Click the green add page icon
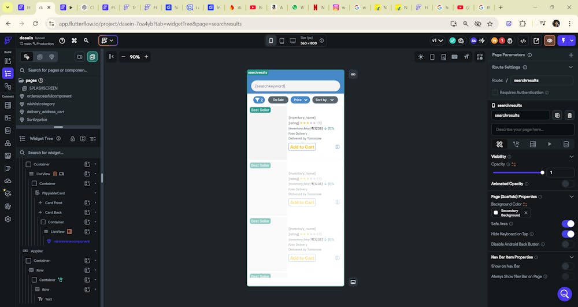This screenshot has width=578, height=307. click(x=92, y=57)
